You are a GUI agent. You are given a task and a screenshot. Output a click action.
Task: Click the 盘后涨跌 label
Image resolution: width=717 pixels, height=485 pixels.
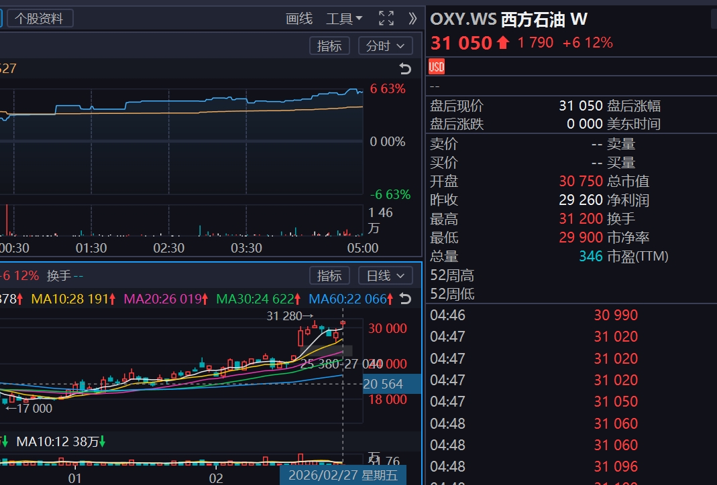tap(457, 124)
